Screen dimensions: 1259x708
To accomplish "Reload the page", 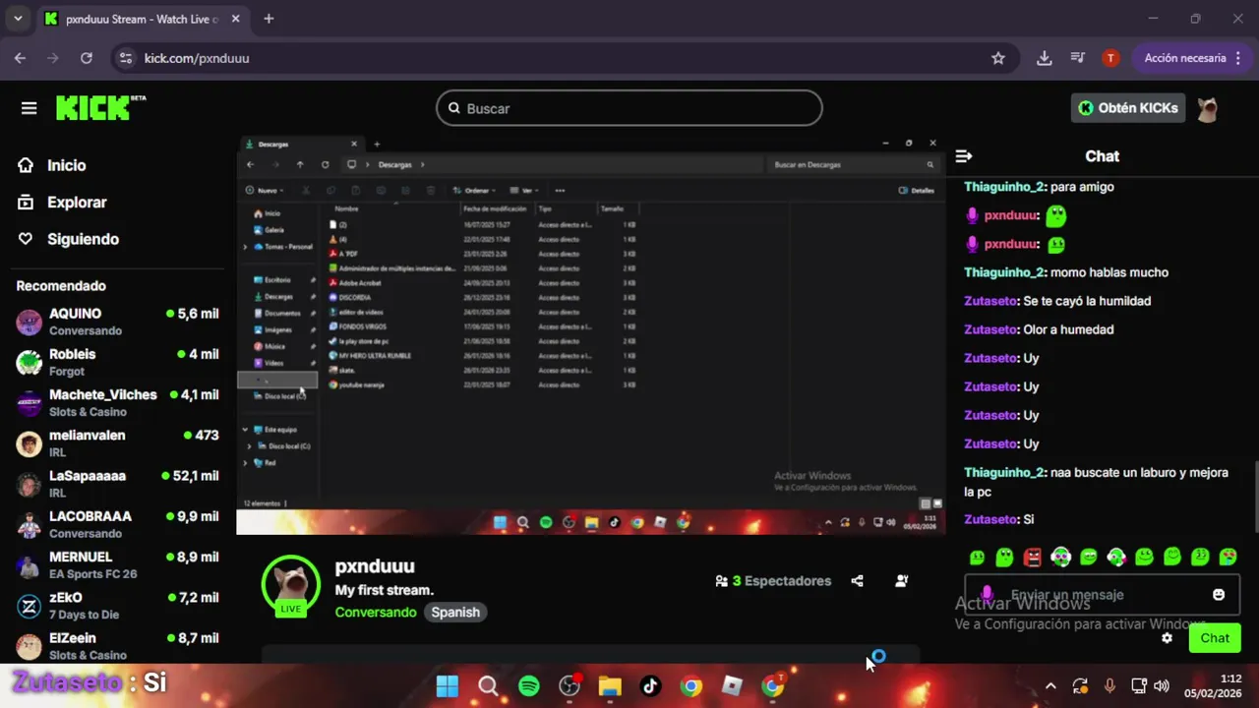I will coord(87,58).
